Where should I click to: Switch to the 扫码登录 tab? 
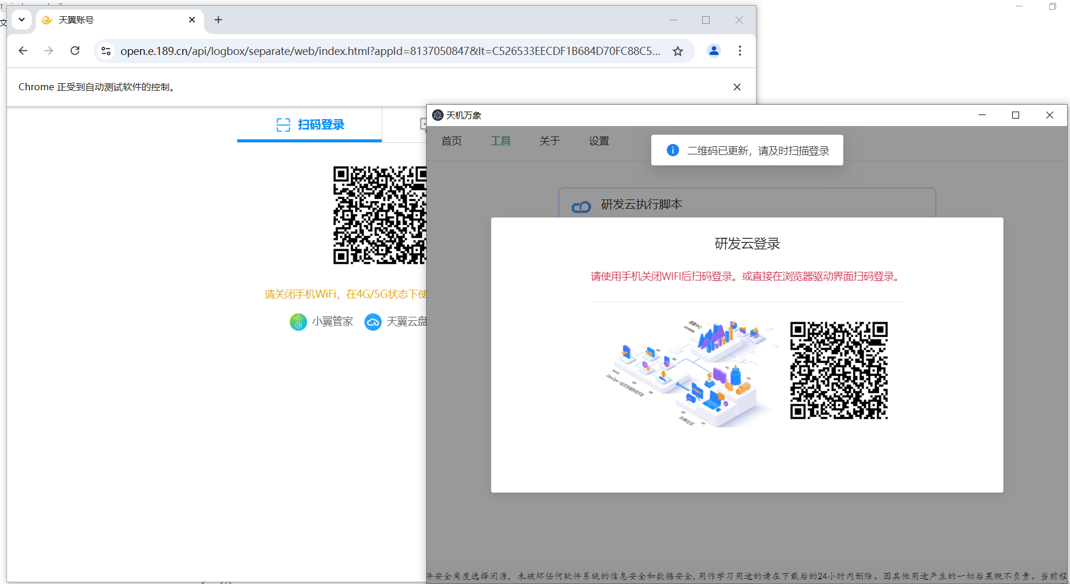pyautogui.click(x=310, y=125)
